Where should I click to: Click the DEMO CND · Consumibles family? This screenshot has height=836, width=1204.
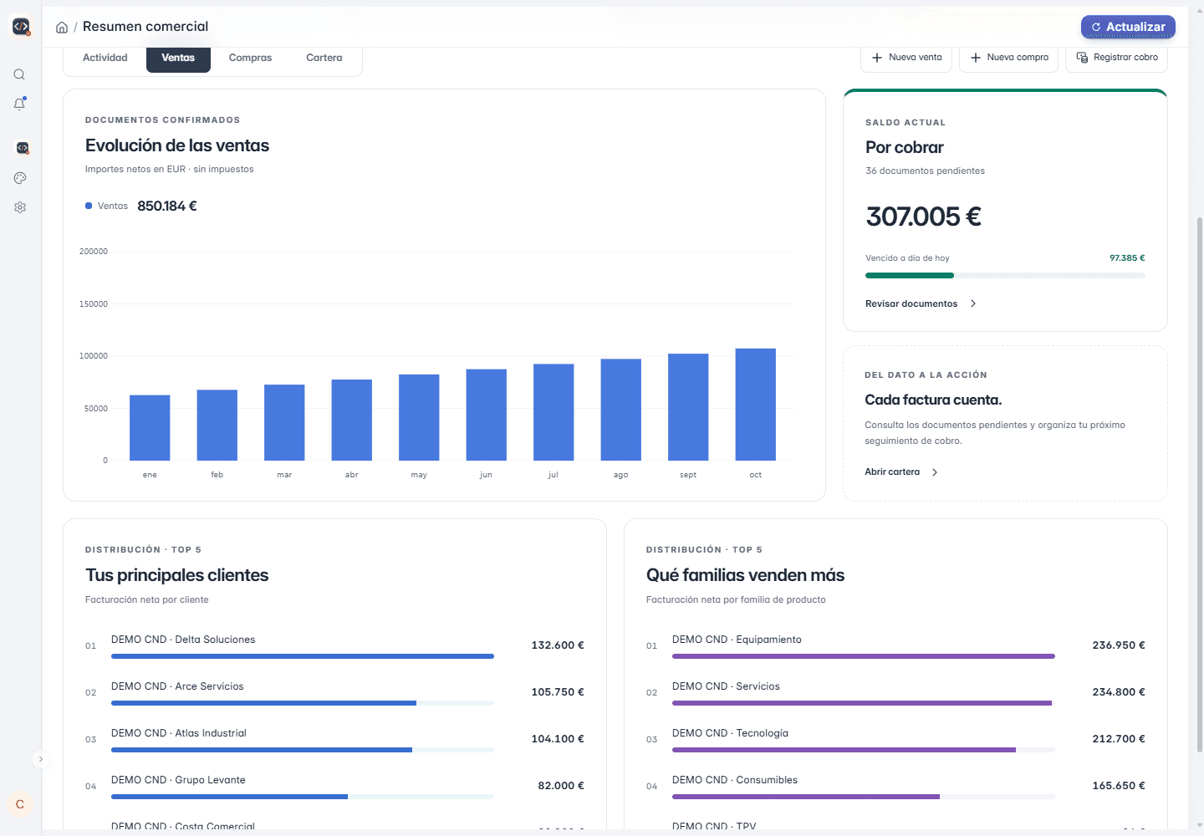pyautogui.click(x=735, y=780)
